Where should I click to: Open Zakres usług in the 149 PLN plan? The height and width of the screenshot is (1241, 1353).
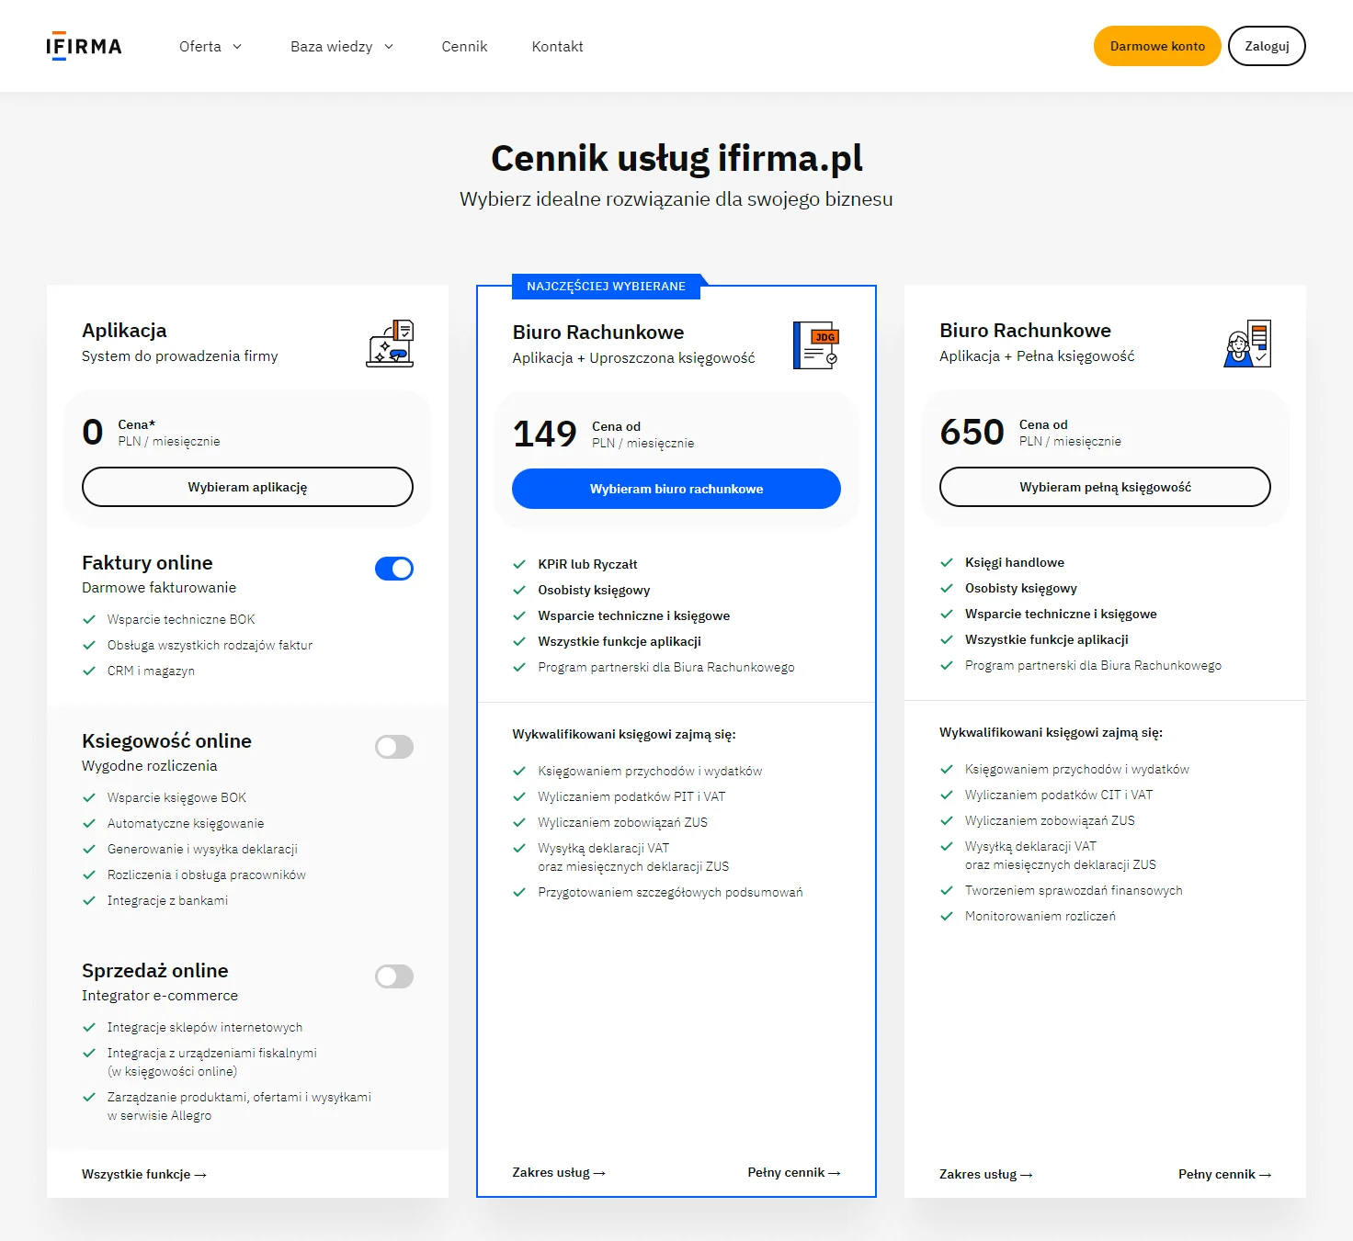tap(558, 1172)
